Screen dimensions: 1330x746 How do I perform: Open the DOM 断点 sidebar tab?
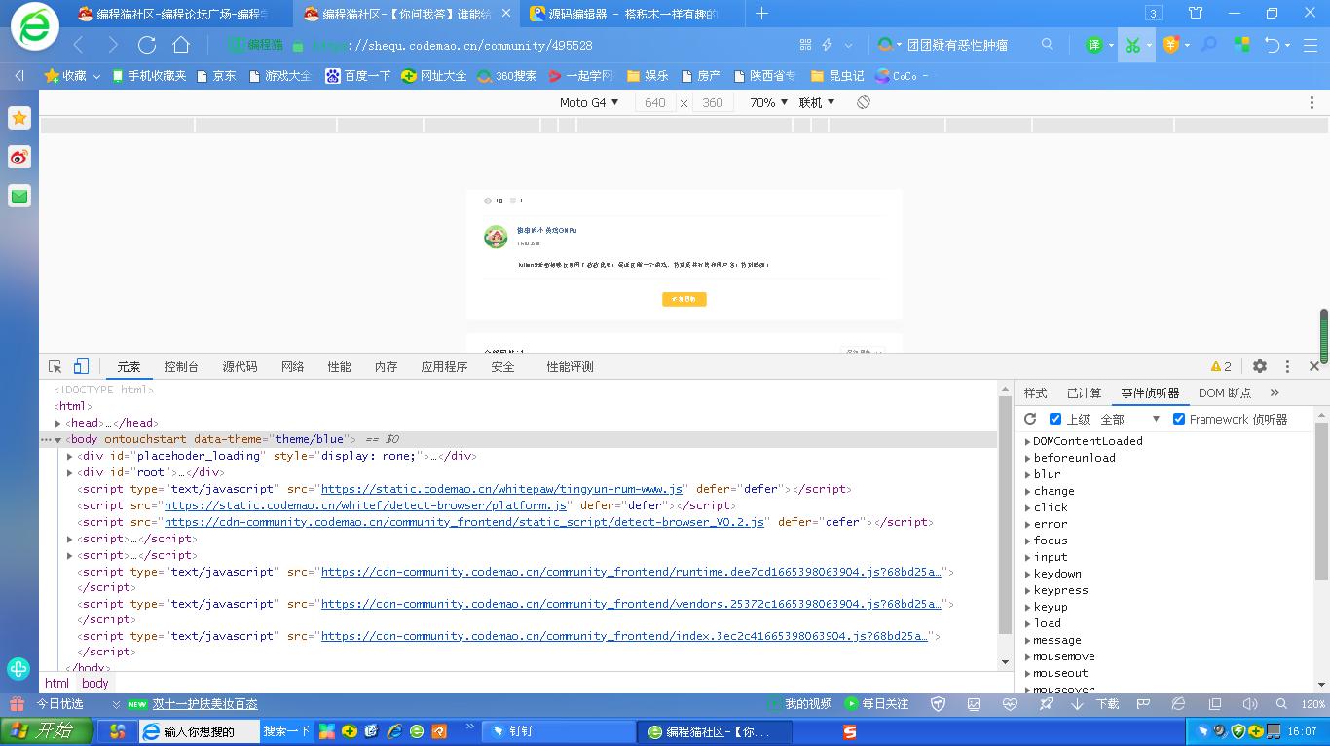(1225, 392)
